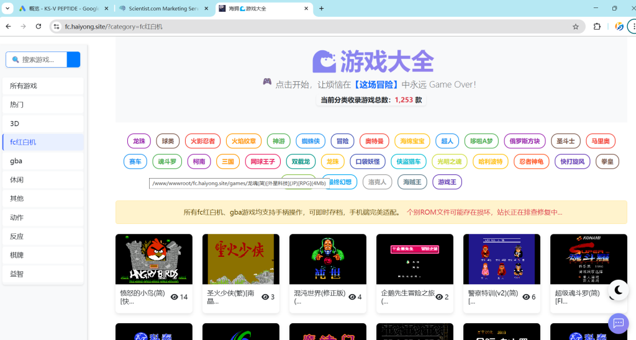Viewport: 636px width, 340px height.
Task: Click the 奥特曼 tag
Action: pos(375,141)
